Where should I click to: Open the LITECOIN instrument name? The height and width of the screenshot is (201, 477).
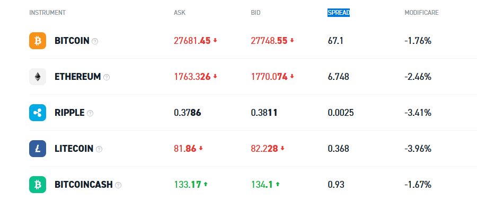(74, 149)
